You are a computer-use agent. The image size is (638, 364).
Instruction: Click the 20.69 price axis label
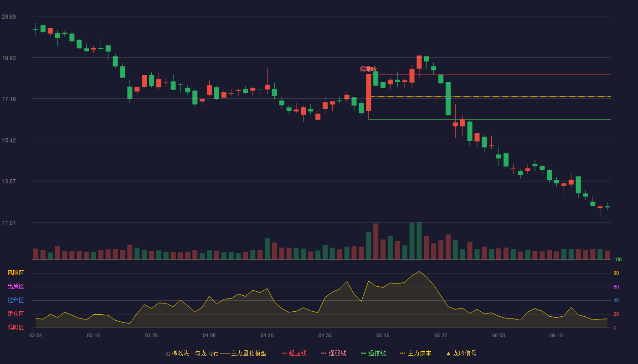click(x=9, y=17)
